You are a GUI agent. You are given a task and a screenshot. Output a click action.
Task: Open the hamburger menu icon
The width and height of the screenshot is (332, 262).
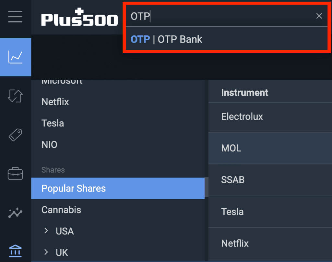coord(15,17)
